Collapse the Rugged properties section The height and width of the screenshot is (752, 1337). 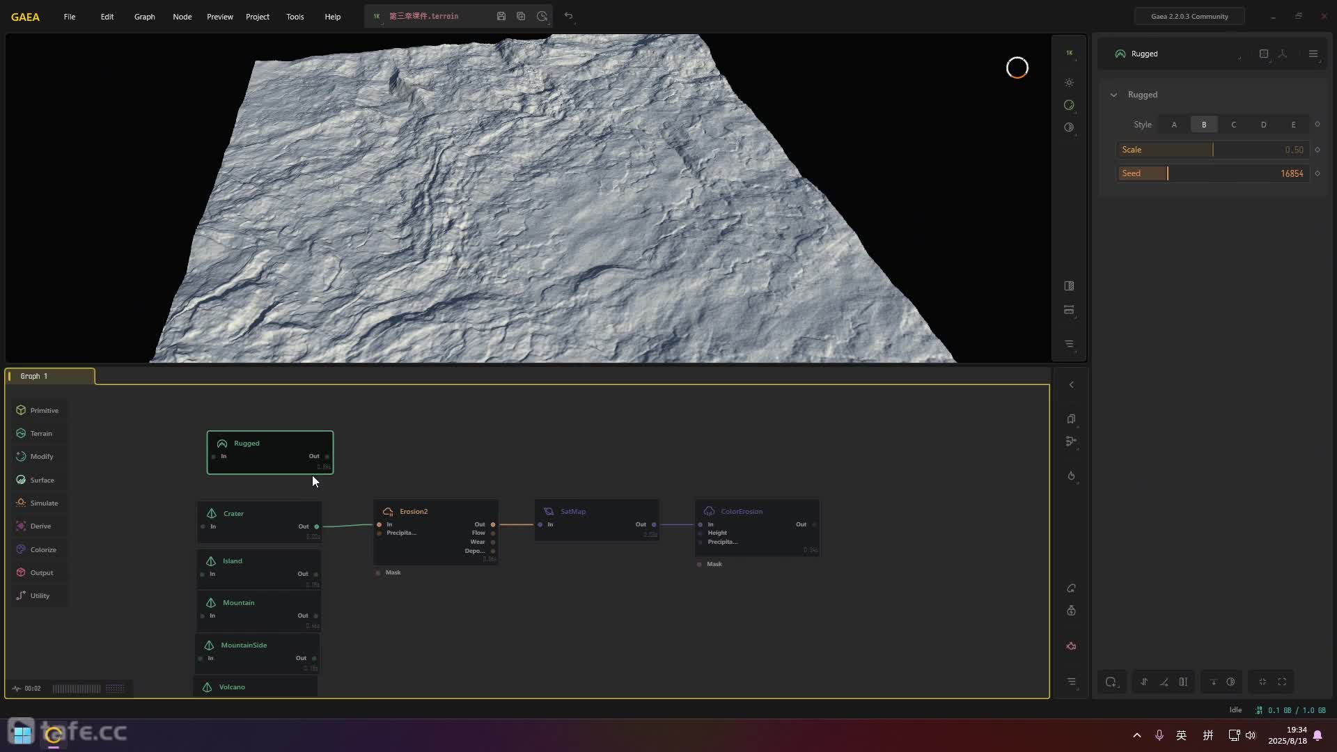(1113, 95)
